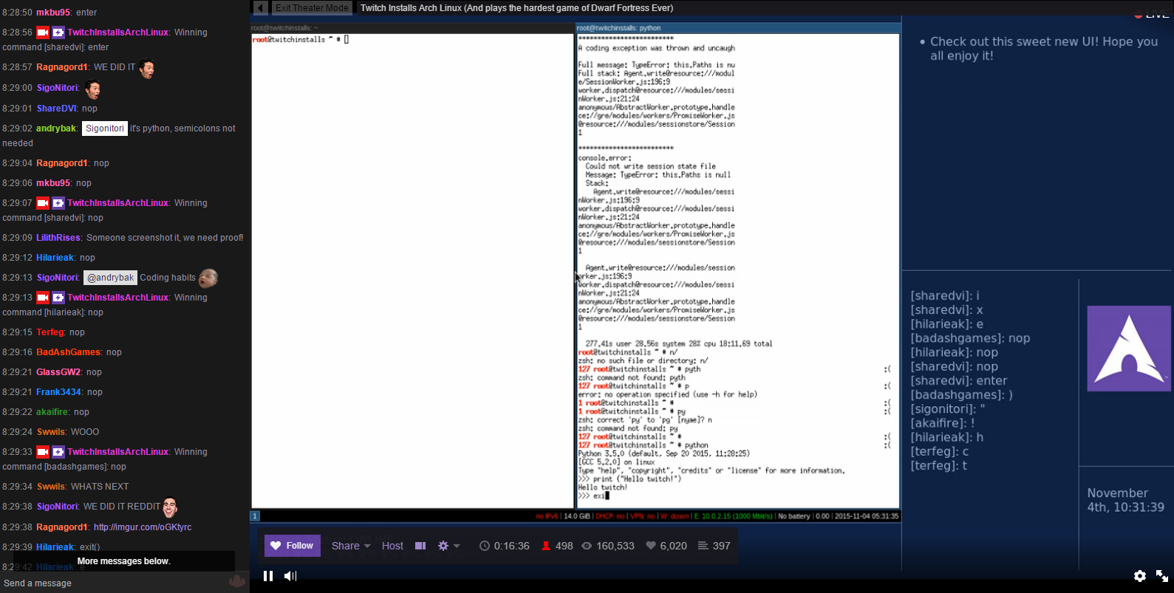Click the Someone screenshot it message
This screenshot has height=593, width=1174.
(165, 238)
